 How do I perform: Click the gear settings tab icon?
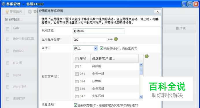30,12
